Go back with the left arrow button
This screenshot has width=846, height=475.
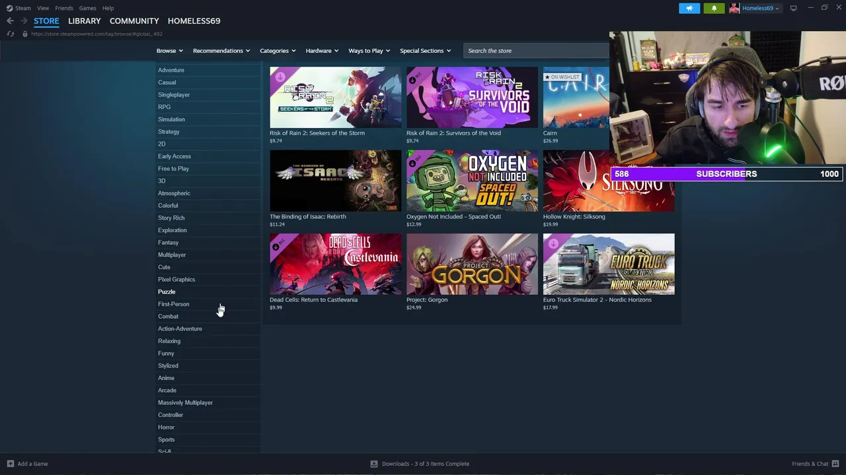10,21
